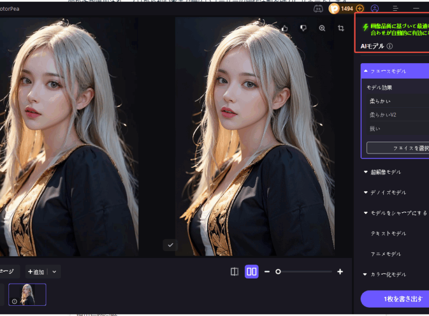Switch to split slider compare view
The width and height of the screenshot is (429, 316).
[x=234, y=271]
